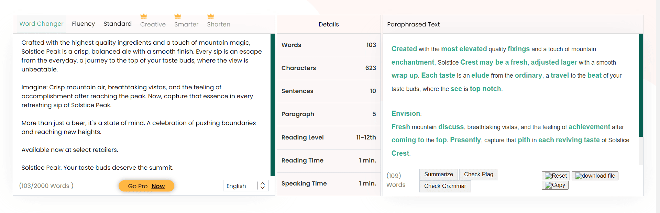Select the Word Changer tab
The height and width of the screenshot is (213, 660).
[x=41, y=24]
